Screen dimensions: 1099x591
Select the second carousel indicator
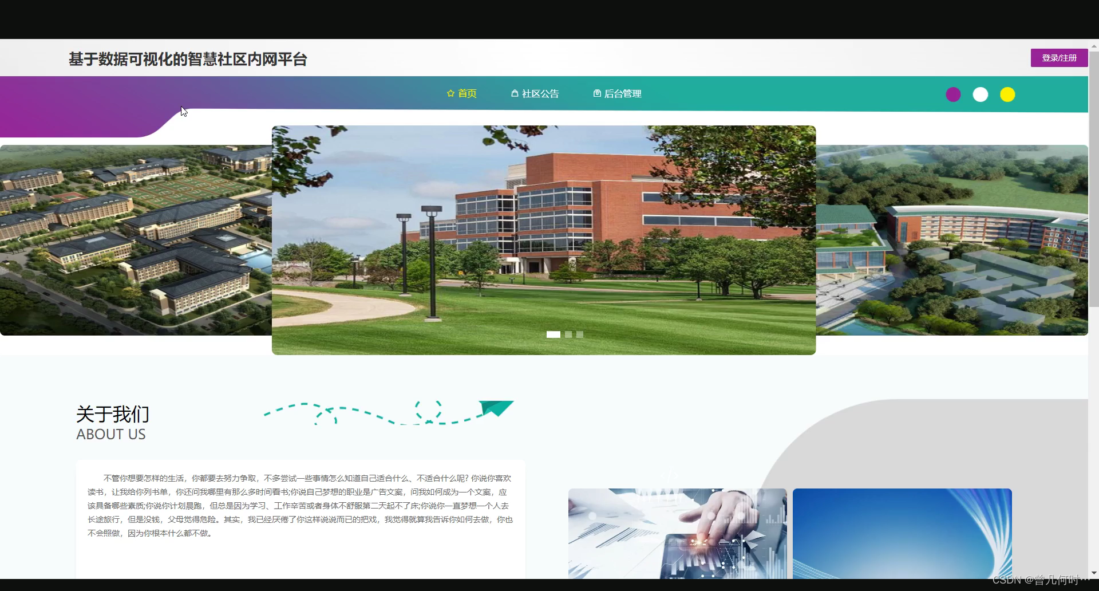point(568,334)
